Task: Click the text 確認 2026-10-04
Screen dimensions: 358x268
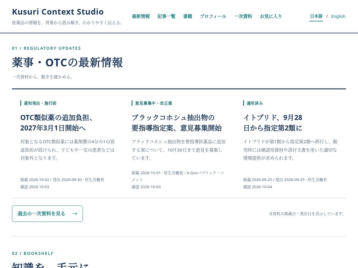Action: click(x=257, y=187)
